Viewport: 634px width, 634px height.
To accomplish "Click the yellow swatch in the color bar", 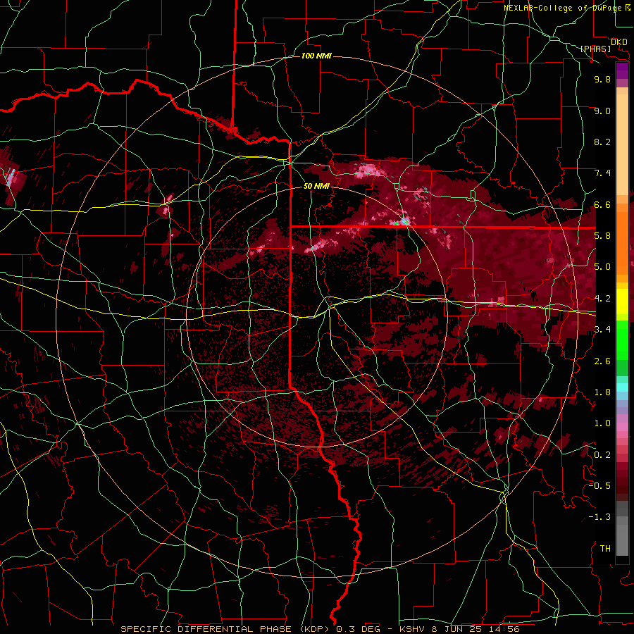I will 622,302.
